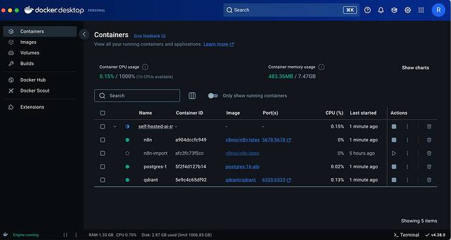451x240 pixels.
Task: Click the Give feedback link
Action: (150, 36)
